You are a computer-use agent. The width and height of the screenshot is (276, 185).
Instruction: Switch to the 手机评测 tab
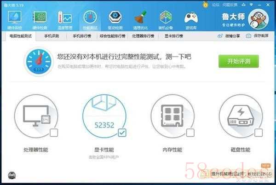tap(52, 36)
